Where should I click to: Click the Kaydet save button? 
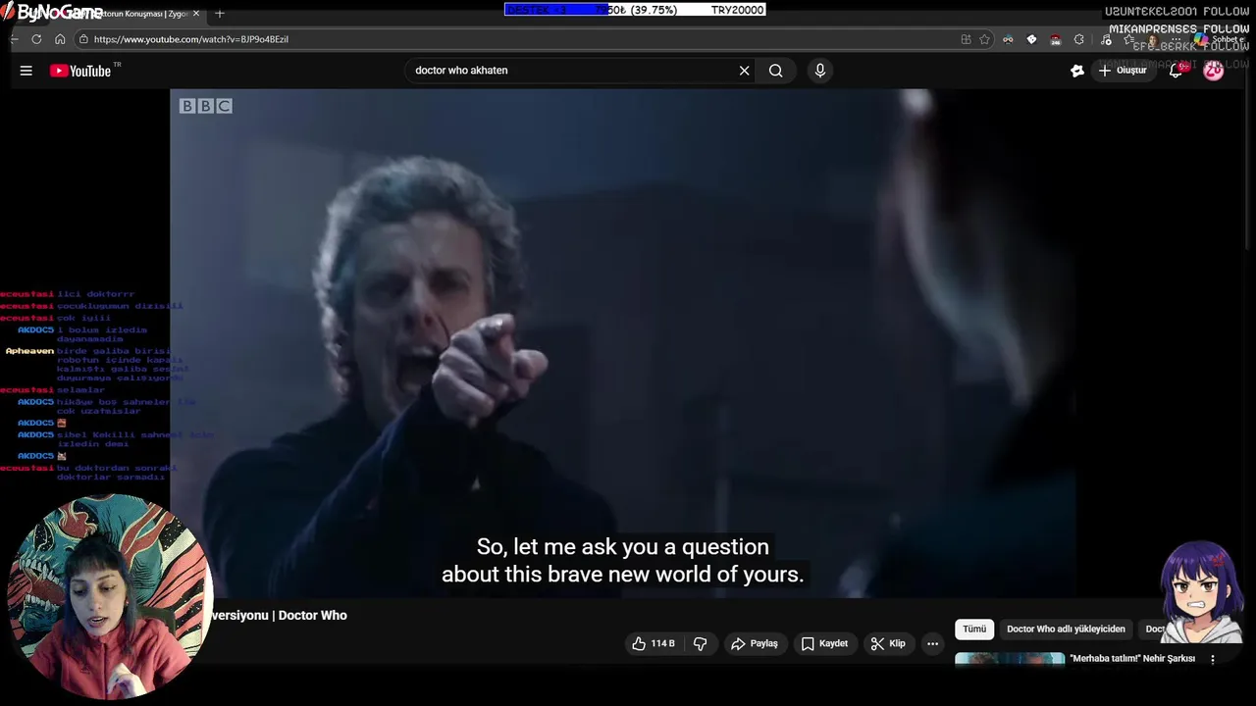[x=824, y=643]
